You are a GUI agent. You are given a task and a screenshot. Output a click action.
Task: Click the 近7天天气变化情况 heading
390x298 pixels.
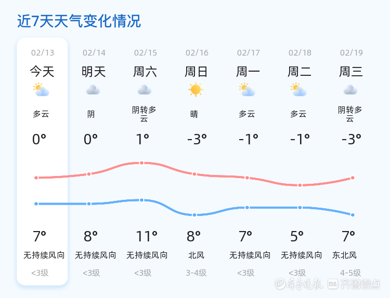(79, 21)
